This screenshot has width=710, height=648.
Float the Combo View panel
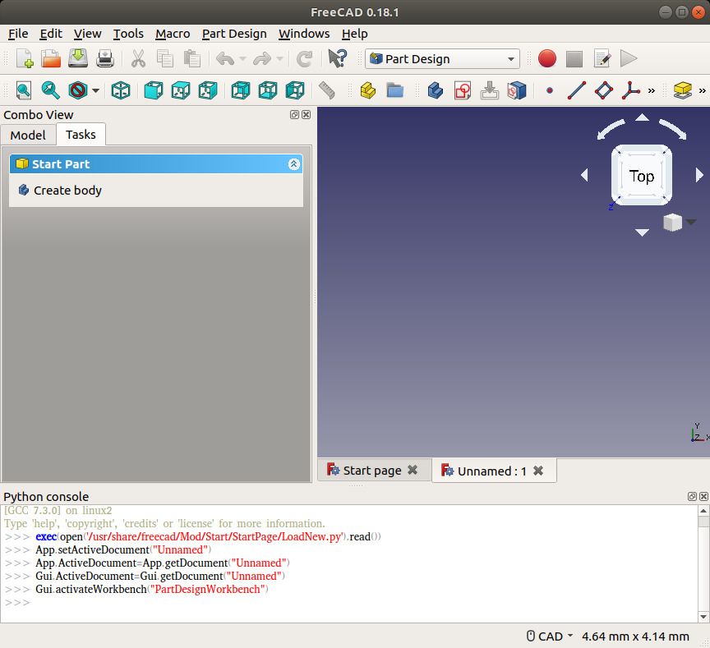[x=294, y=114]
